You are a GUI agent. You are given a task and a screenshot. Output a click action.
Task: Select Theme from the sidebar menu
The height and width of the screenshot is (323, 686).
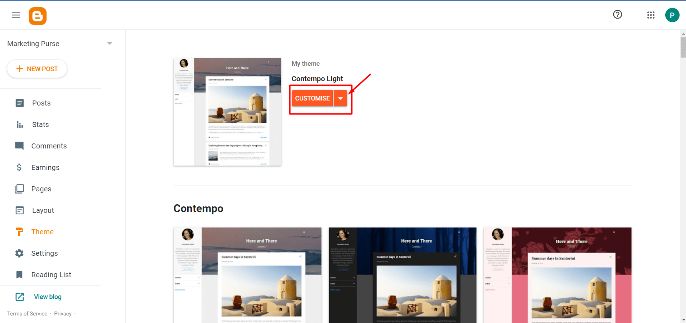pos(43,231)
